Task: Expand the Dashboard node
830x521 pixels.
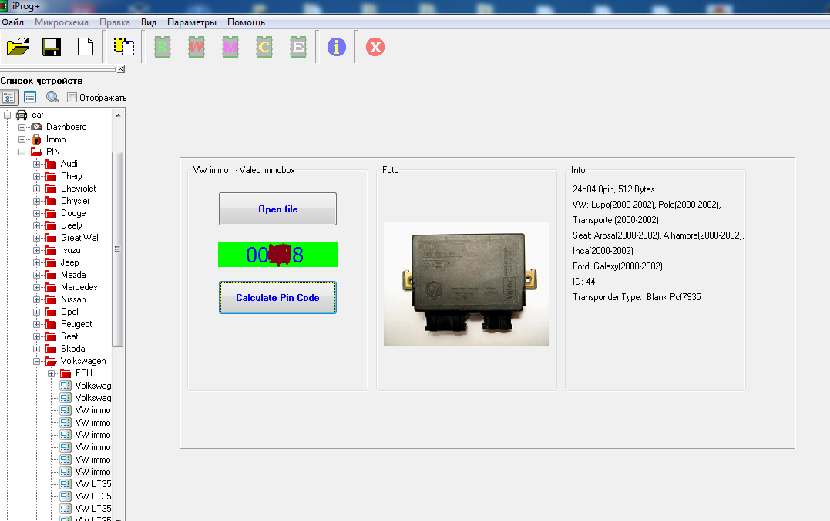Action: click(22, 127)
